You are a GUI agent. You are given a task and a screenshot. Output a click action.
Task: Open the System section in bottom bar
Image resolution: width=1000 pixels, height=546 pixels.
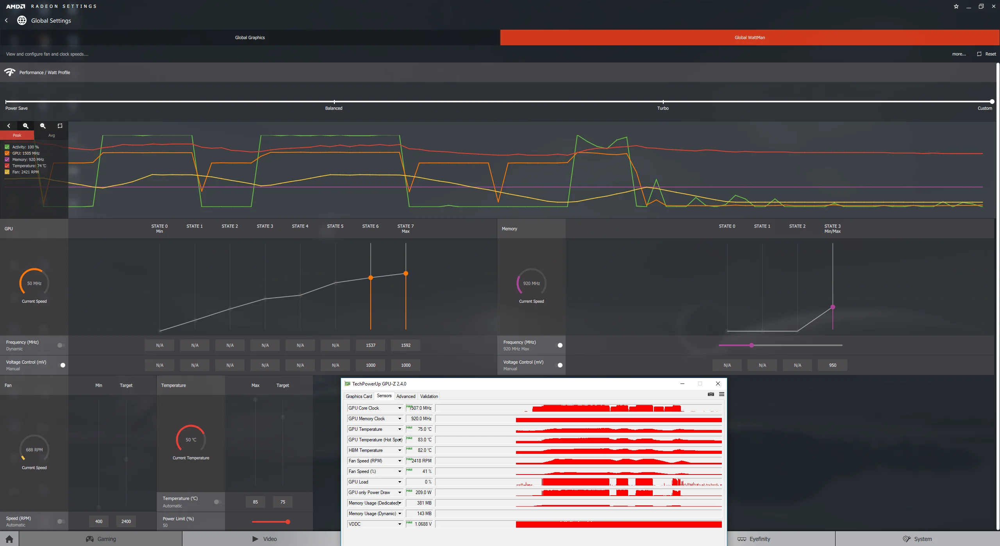[917, 539]
